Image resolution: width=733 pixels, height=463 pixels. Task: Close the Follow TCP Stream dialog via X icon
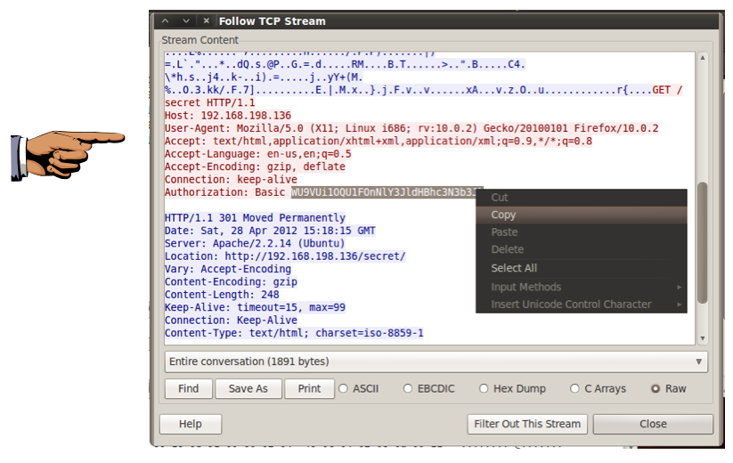(x=206, y=21)
